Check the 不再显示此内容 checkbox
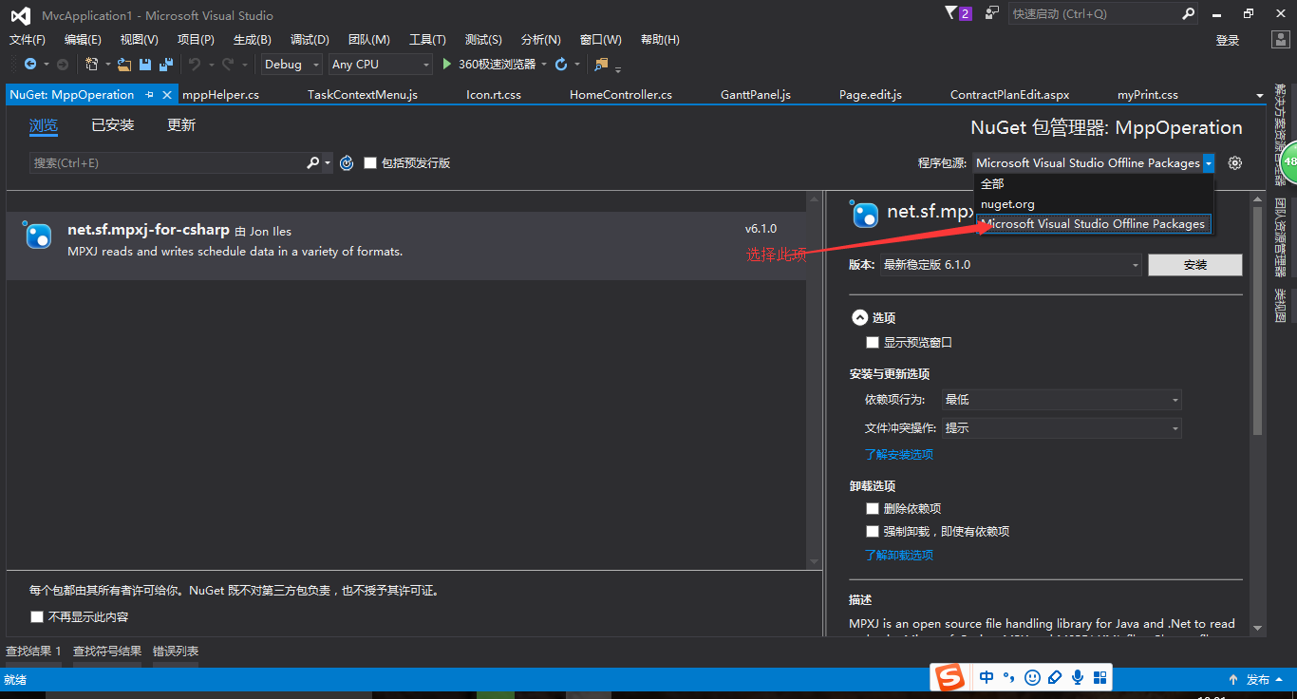Image resolution: width=1297 pixels, height=699 pixels. [37, 616]
